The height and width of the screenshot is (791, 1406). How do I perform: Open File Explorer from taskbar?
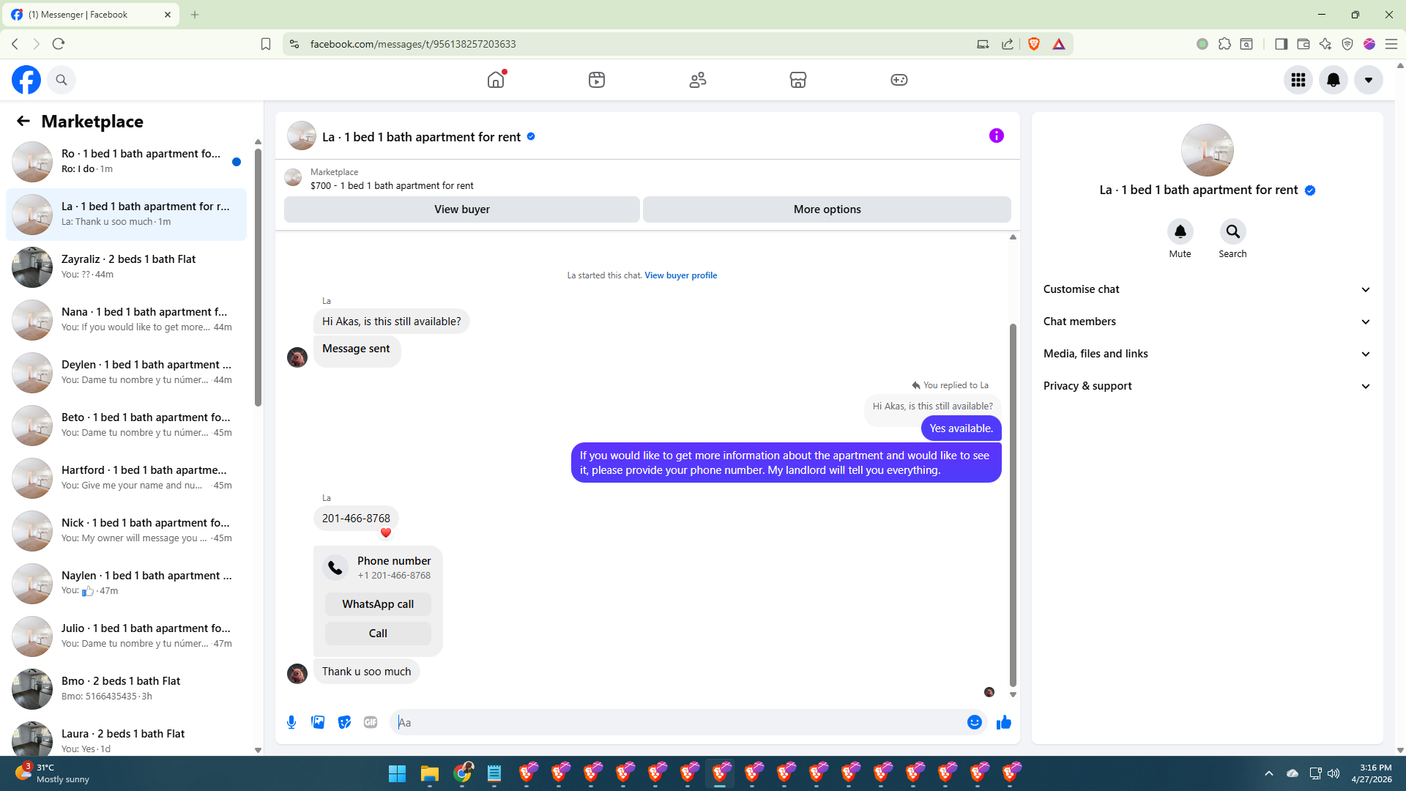click(429, 773)
